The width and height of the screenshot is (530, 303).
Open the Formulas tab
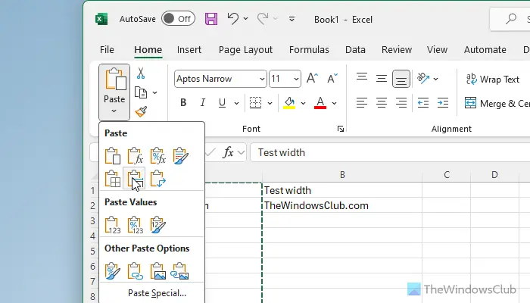coord(309,50)
